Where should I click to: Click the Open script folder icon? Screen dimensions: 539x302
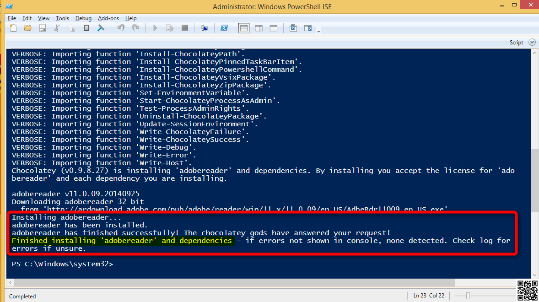[x=28, y=28]
